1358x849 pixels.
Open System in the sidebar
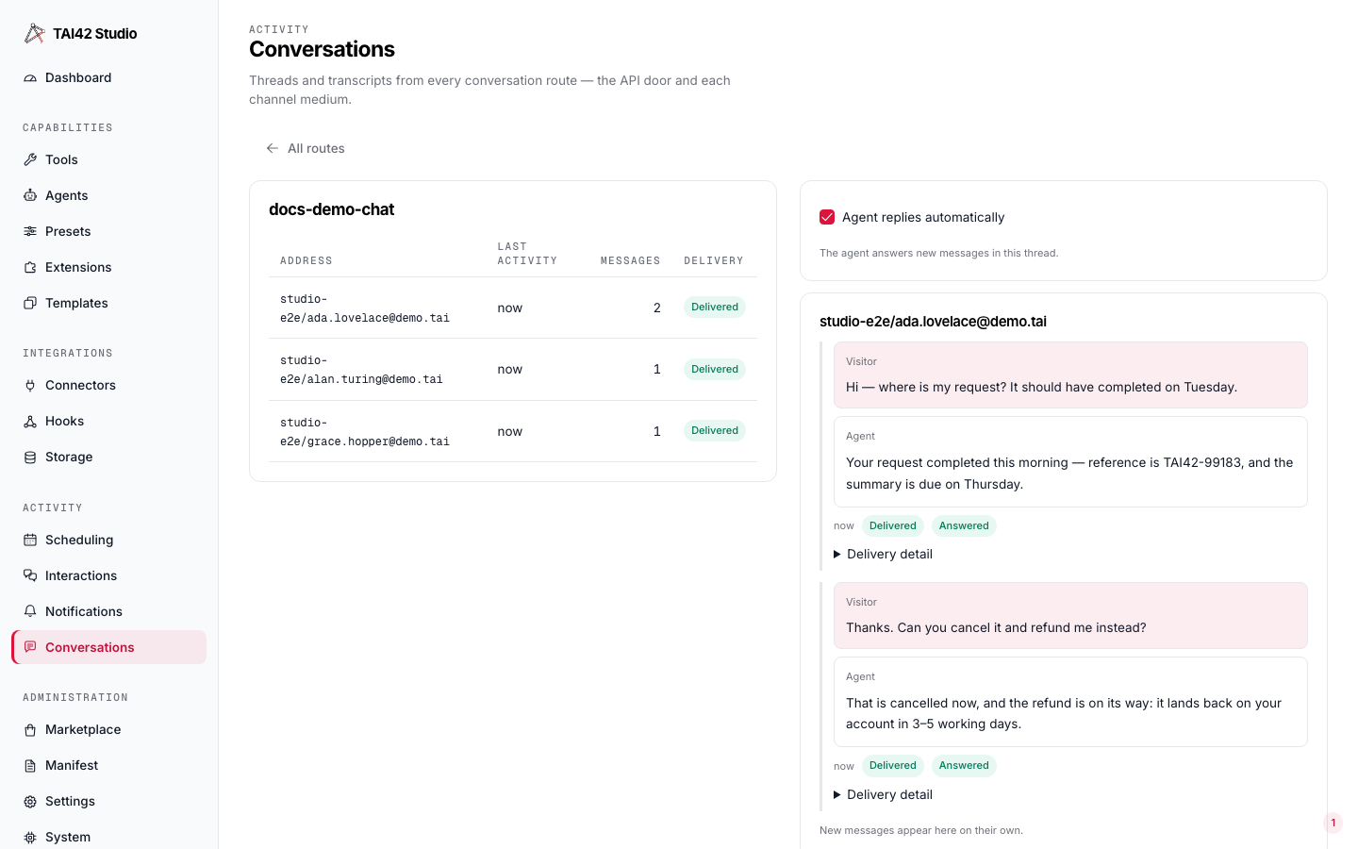coord(108,838)
